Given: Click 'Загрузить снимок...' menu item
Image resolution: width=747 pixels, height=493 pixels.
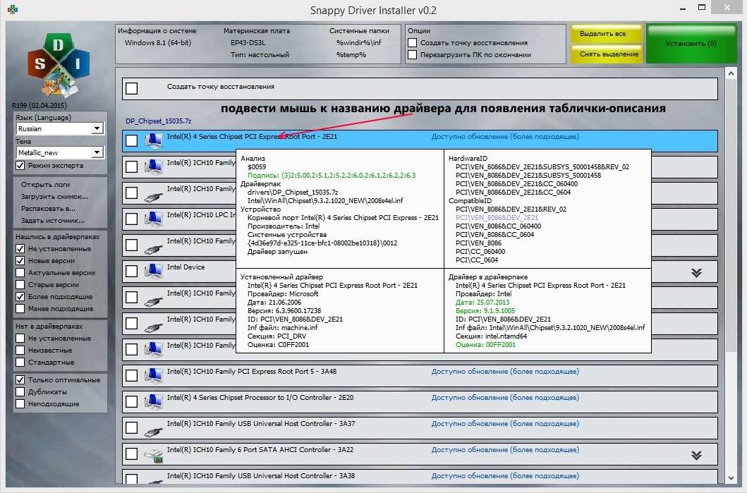Looking at the screenshot, I should tap(54, 196).
